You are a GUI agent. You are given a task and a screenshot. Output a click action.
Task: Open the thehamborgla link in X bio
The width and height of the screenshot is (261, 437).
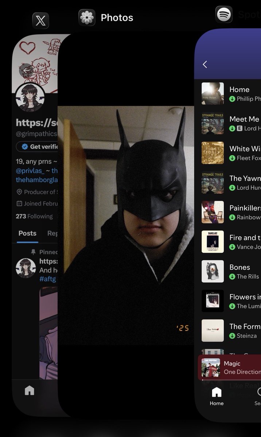pyautogui.click(x=37, y=180)
